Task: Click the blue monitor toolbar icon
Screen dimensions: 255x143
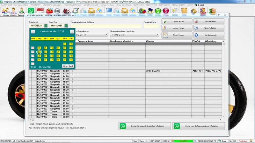Action: coord(109,10)
